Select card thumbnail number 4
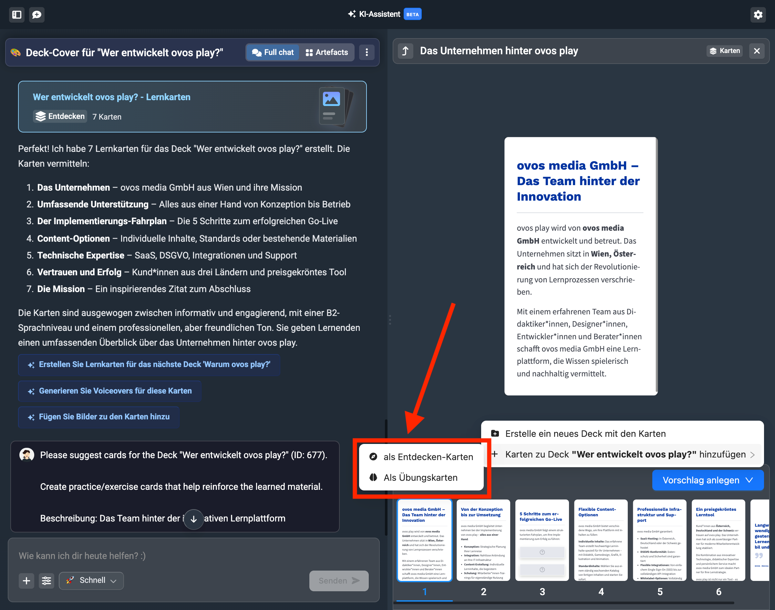Image resolution: width=775 pixels, height=610 pixels. [x=601, y=540]
